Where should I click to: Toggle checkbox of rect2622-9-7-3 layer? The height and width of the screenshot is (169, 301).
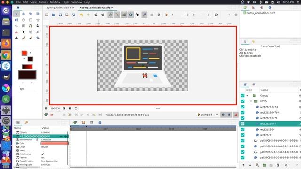[243, 107]
